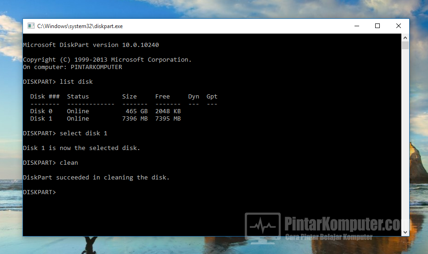
Task: Click the 'Gpt' column header
Action: [212, 97]
